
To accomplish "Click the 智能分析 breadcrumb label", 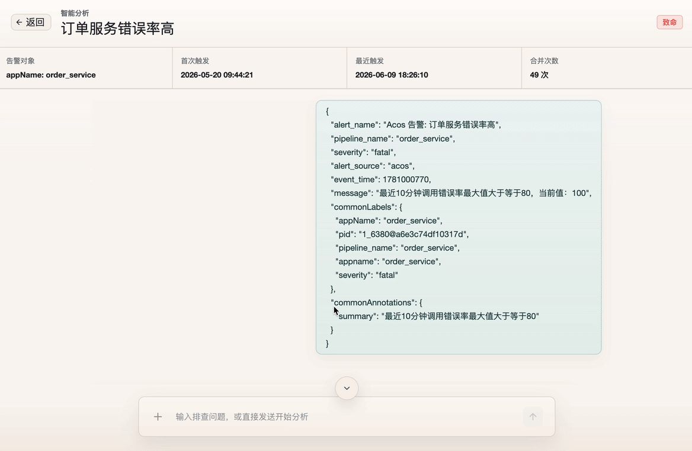I will 75,13.
